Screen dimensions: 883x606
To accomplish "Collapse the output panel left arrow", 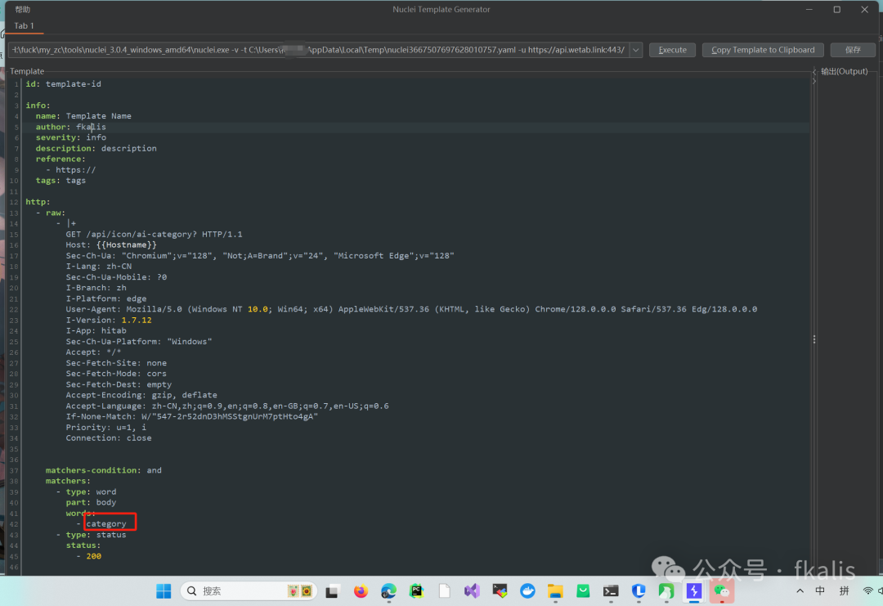I will tap(814, 71).
